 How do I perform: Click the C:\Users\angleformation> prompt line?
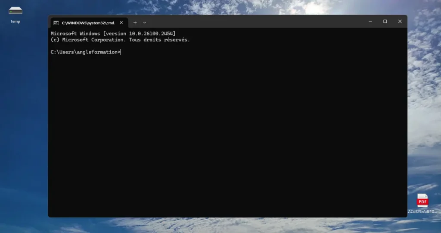pos(86,52)
